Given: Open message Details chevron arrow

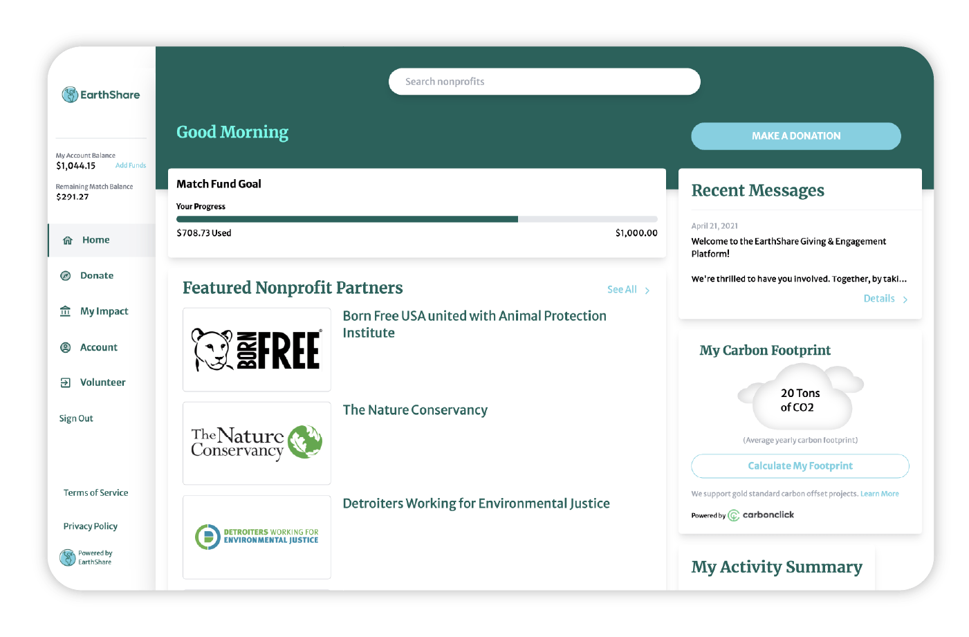Looking at the screenshot, I should point(905,299).
